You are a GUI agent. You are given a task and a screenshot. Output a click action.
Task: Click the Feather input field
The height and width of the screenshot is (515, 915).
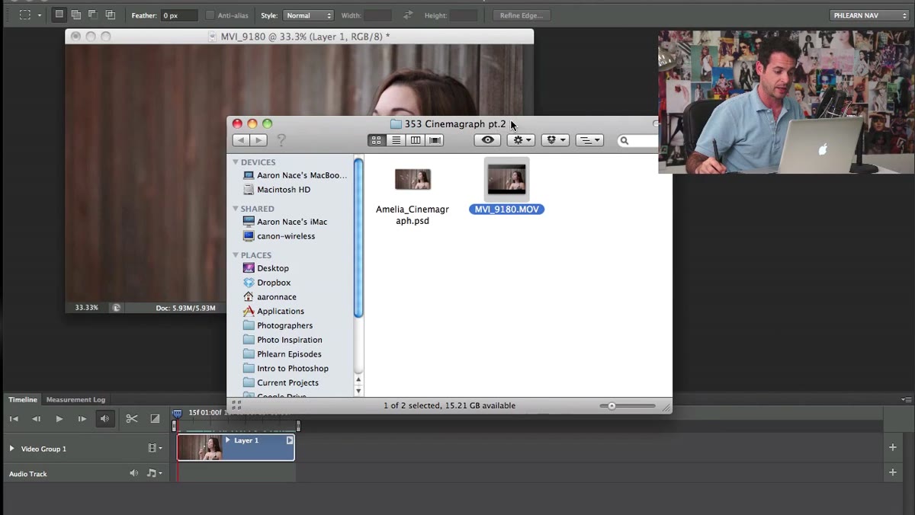tap(178, 15)
